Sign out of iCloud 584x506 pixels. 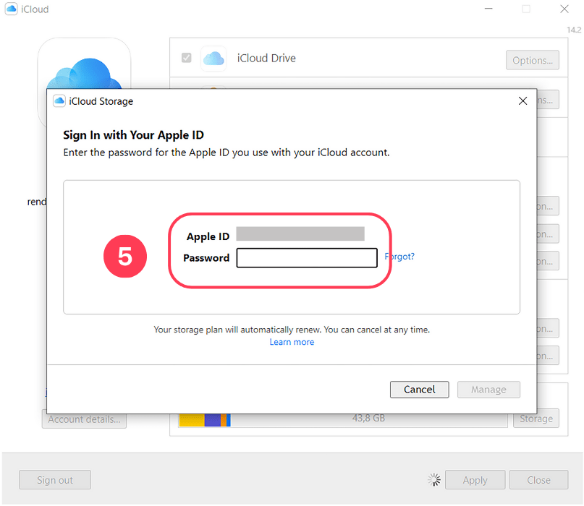click(54, 479)
